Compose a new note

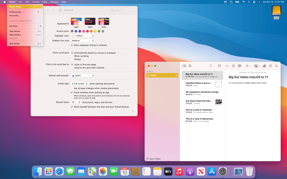point(219,66)
